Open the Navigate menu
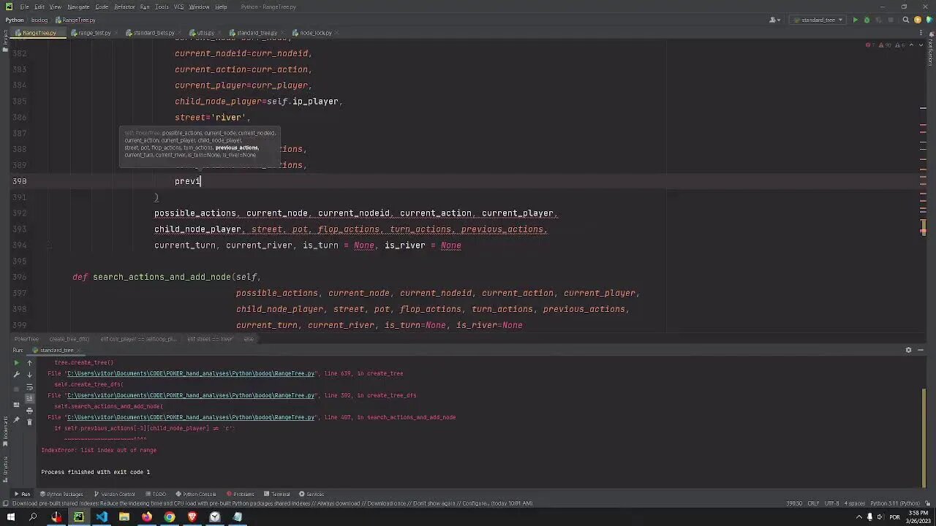 click(78, 7)
